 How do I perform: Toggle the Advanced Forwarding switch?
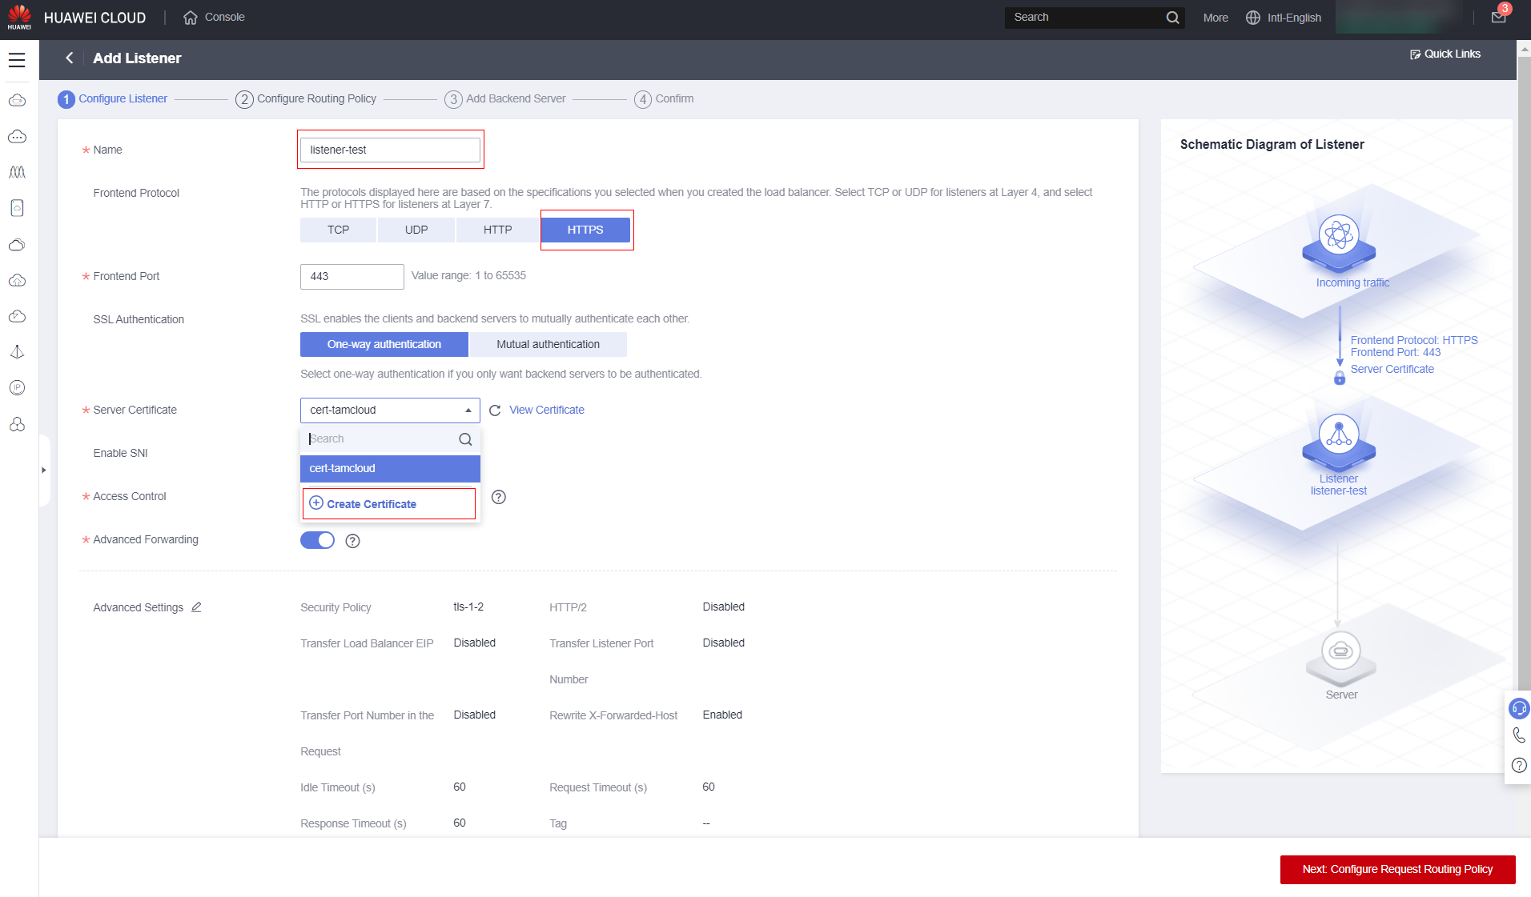(x=317, y=540)
